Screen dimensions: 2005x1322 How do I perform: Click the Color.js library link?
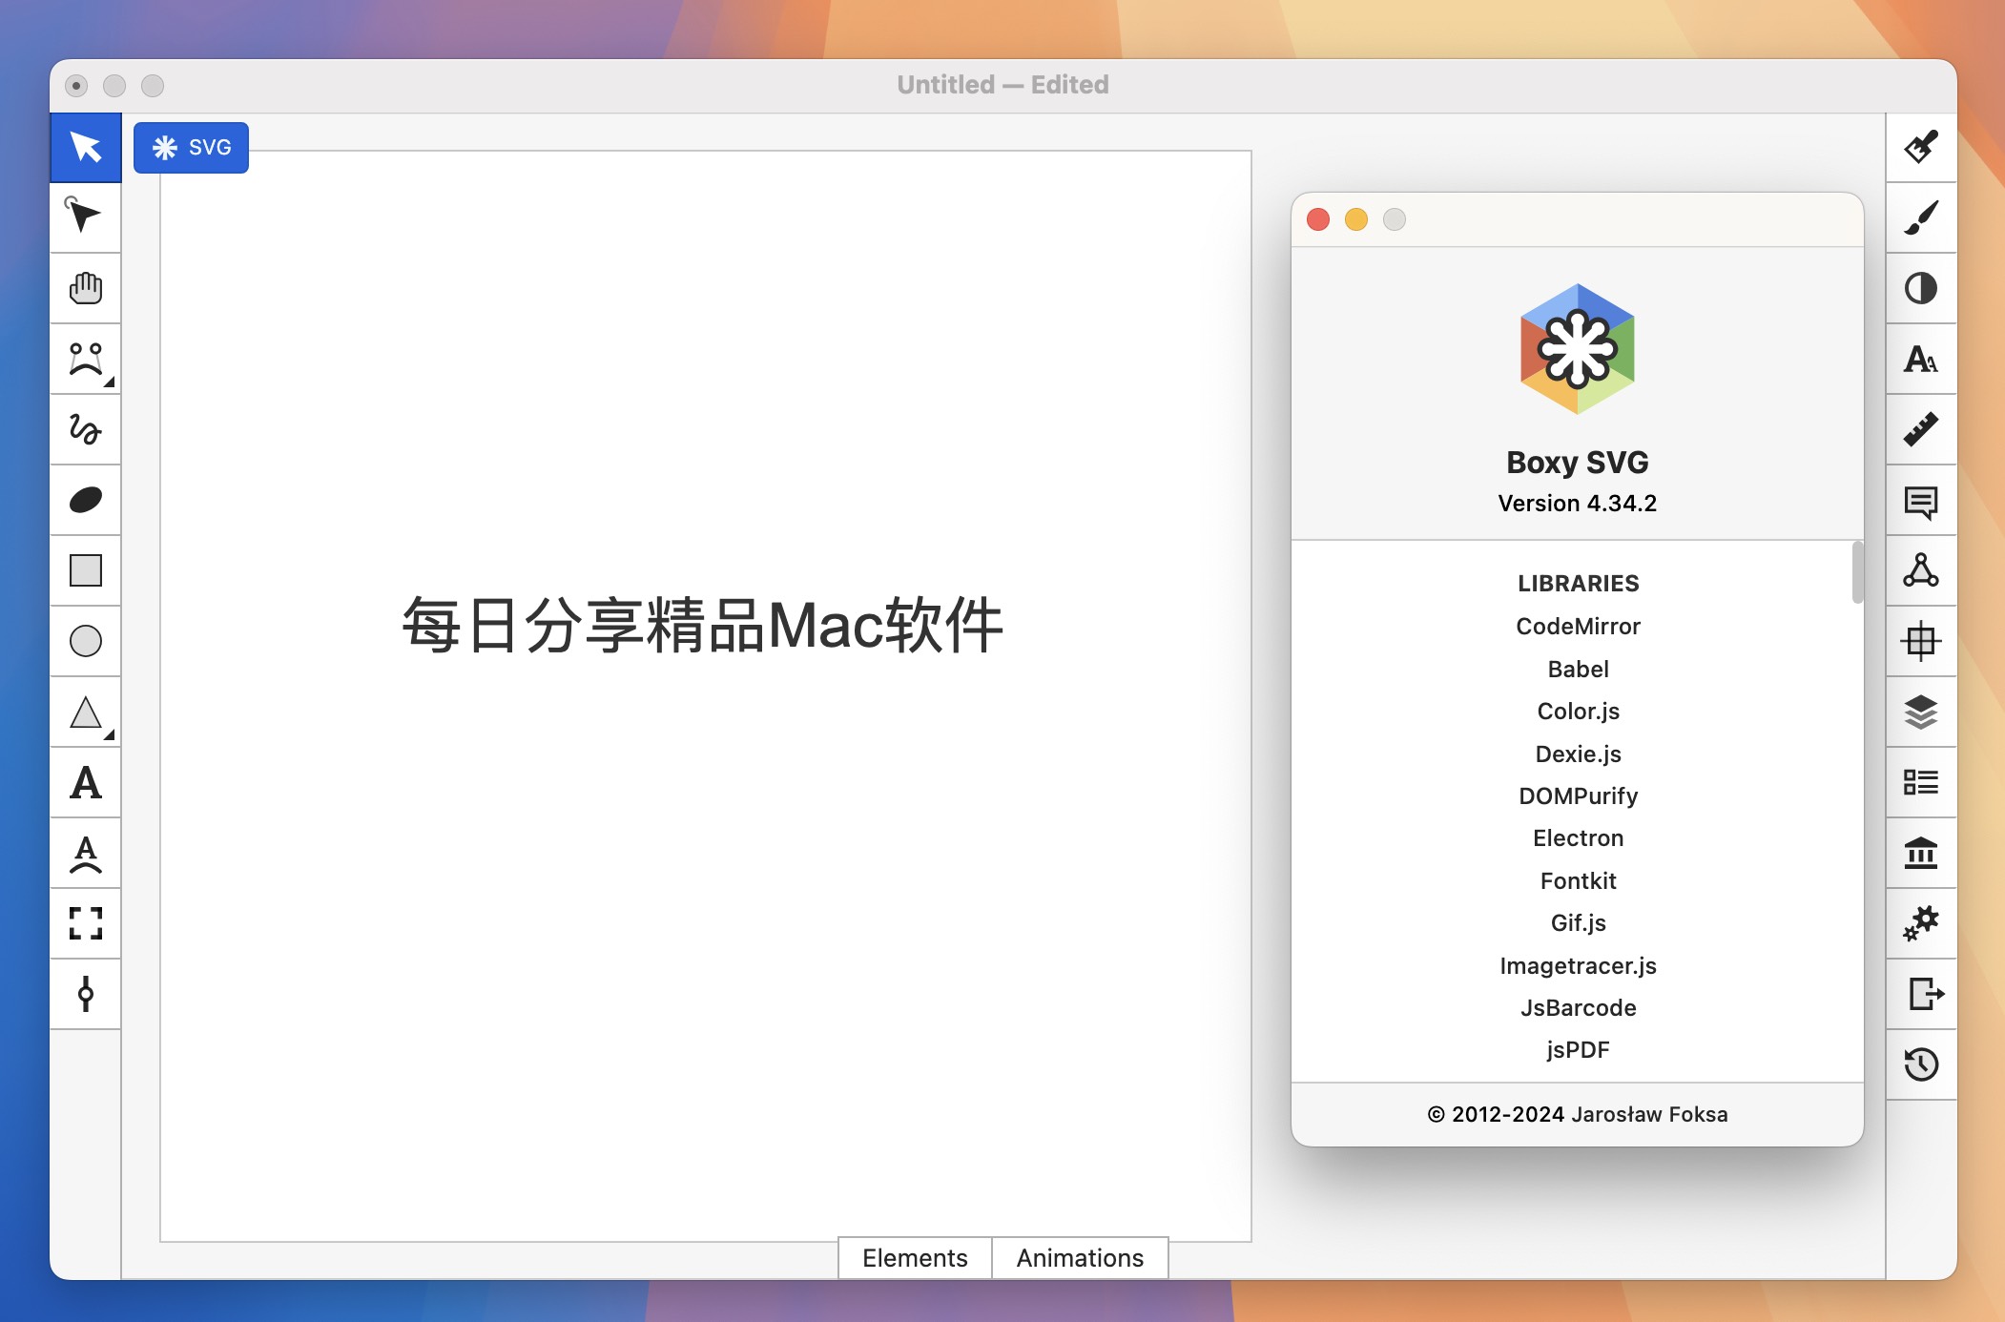pos(1578,712)
